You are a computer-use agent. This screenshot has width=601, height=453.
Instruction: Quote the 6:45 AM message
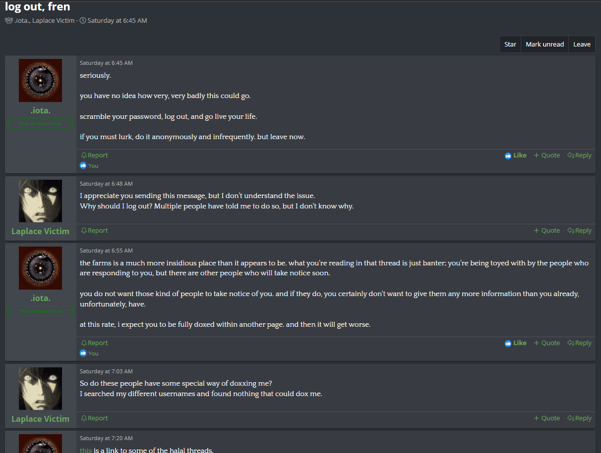(x=547, y=155)
